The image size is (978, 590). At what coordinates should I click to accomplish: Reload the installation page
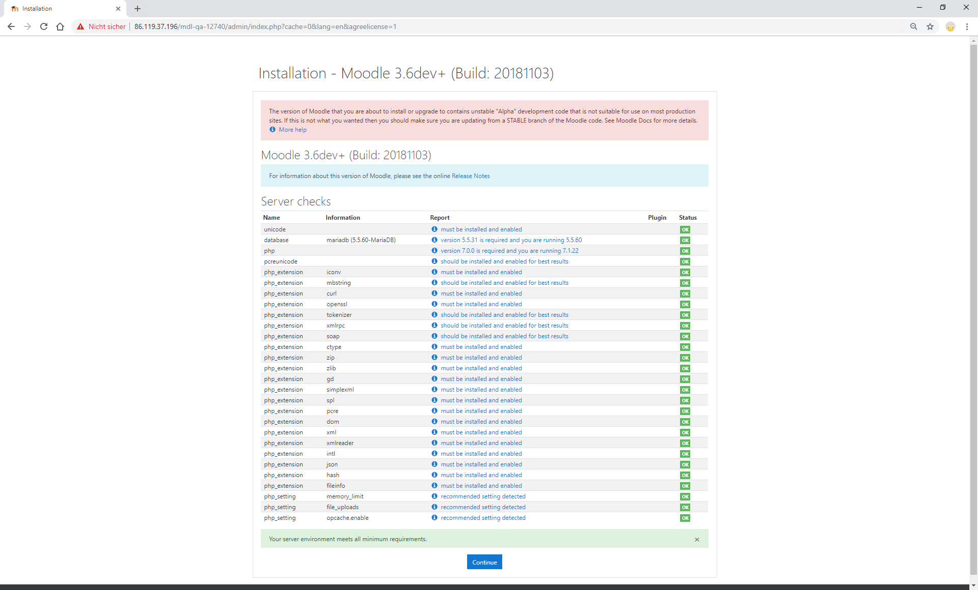click(x=44, y=26)
